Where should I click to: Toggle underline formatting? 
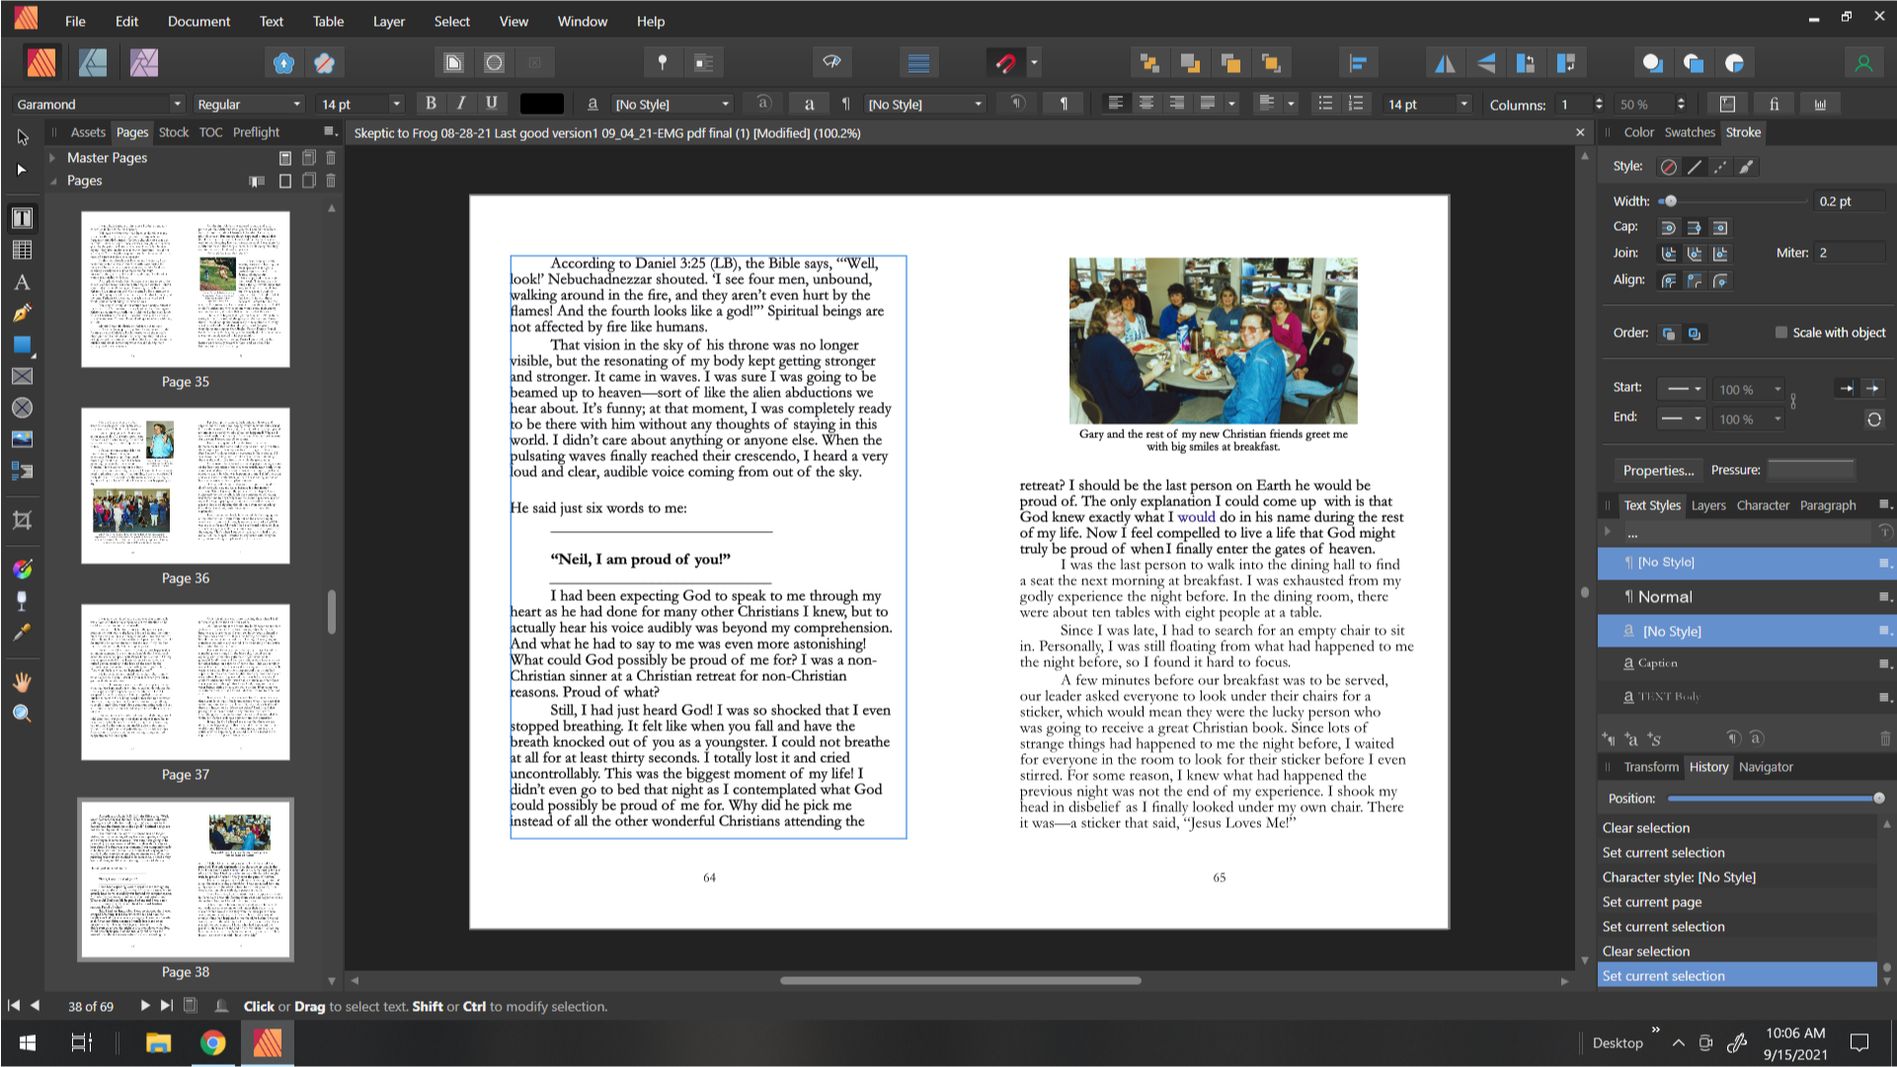pos(492,103)
